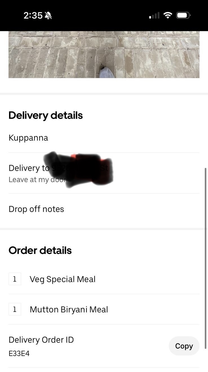
Task: Tap the 2:35 clock in status bar
Action: click(33, 16)
